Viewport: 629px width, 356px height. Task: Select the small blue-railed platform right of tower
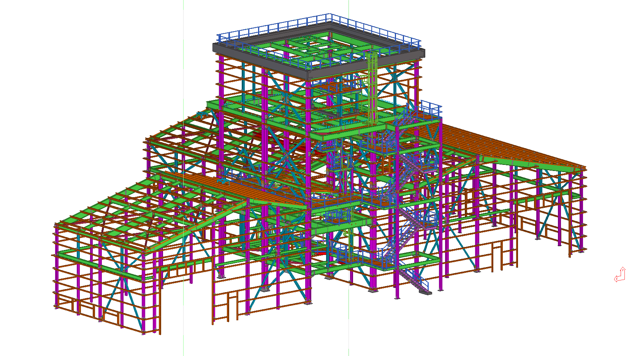coord(431,109)
